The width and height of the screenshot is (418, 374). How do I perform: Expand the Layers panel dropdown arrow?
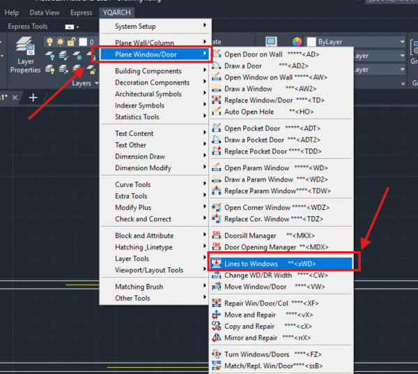[x=96, y=83]
